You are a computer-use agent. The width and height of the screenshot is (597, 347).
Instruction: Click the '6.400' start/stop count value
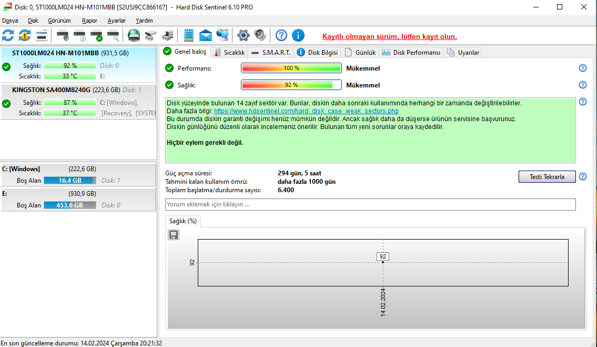[x=286, y=190]
